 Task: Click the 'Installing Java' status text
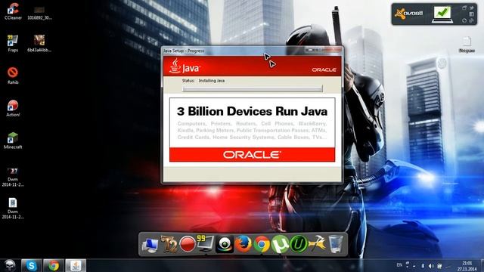[x=212, y=81]
